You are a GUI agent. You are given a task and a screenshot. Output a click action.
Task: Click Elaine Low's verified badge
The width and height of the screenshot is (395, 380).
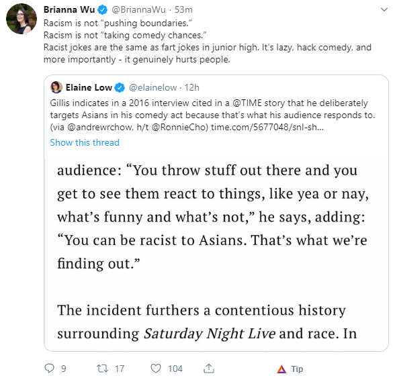click(120, 88)
